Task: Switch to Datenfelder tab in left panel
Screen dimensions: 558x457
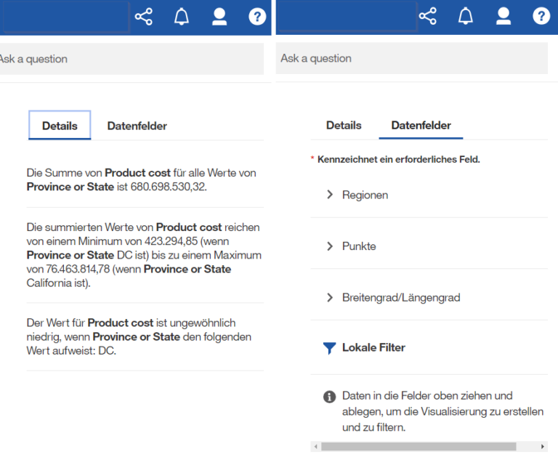Action: tap(137, 126)
